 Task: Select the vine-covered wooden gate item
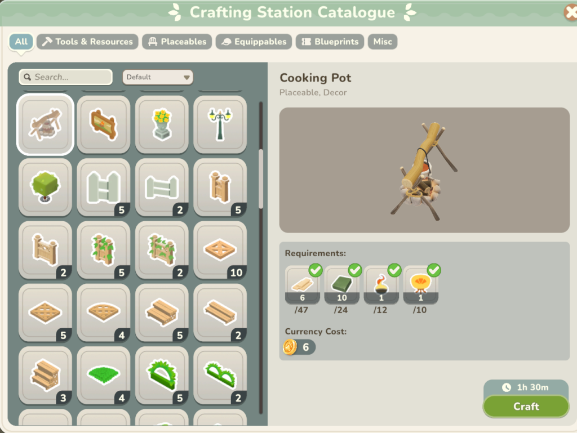pos(104,250)
